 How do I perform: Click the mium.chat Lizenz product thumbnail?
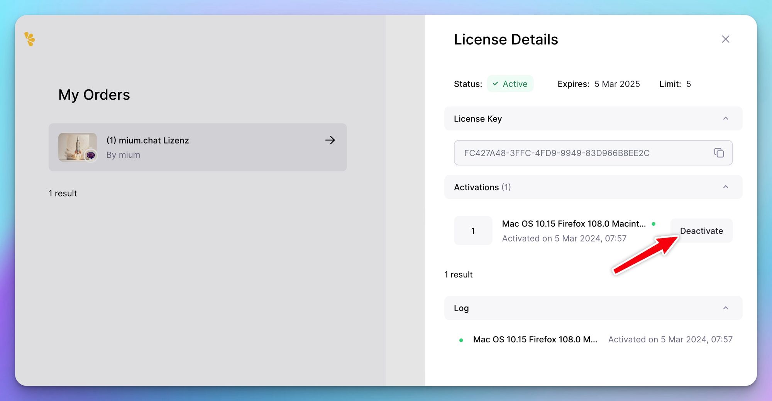click(78, 147)
